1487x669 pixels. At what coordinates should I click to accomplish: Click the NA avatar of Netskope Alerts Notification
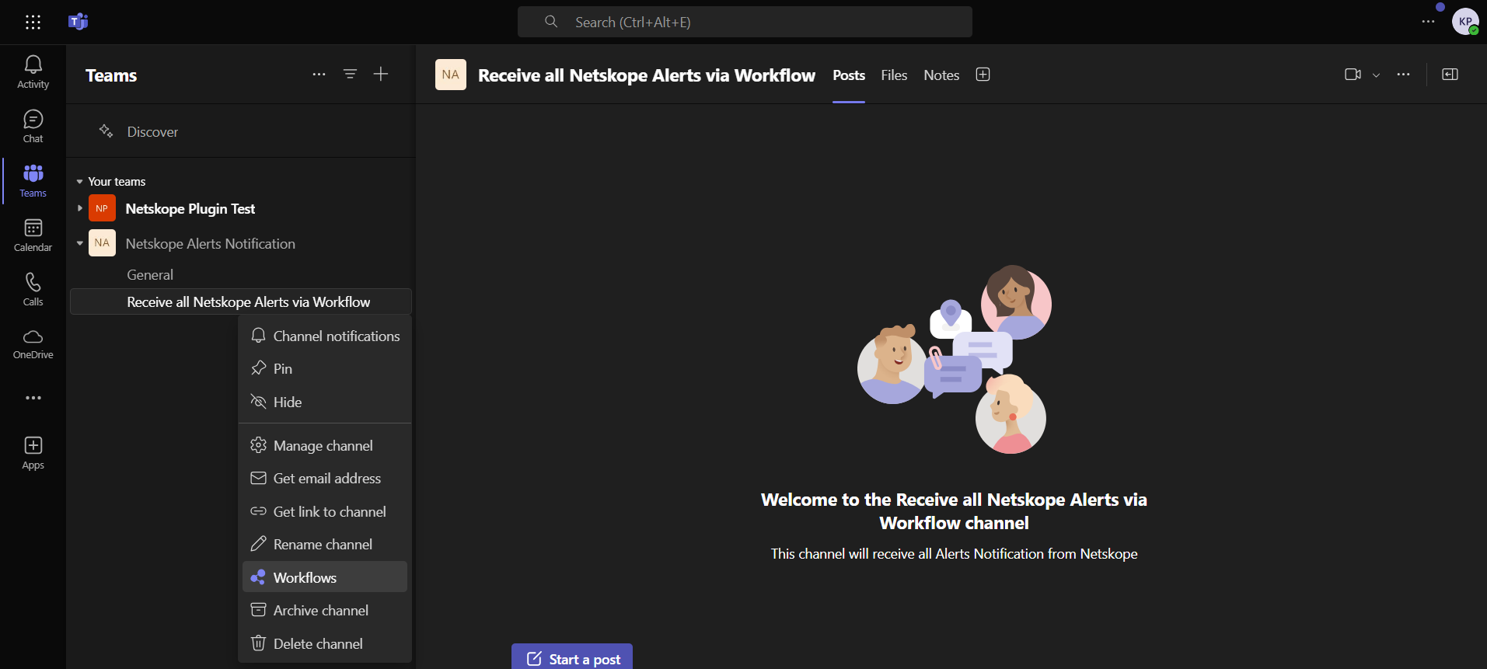[x=102, y=243]
